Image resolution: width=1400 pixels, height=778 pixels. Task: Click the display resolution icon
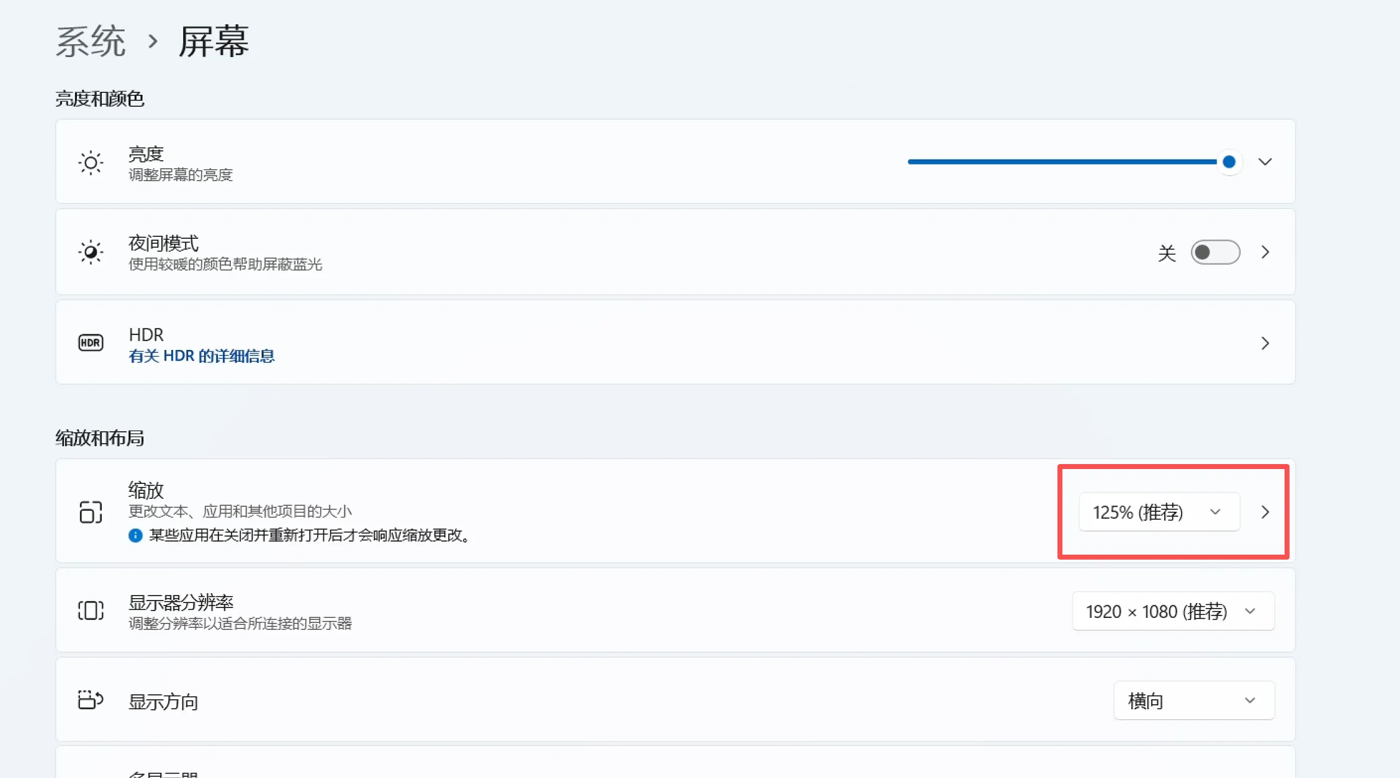point(91,610)
